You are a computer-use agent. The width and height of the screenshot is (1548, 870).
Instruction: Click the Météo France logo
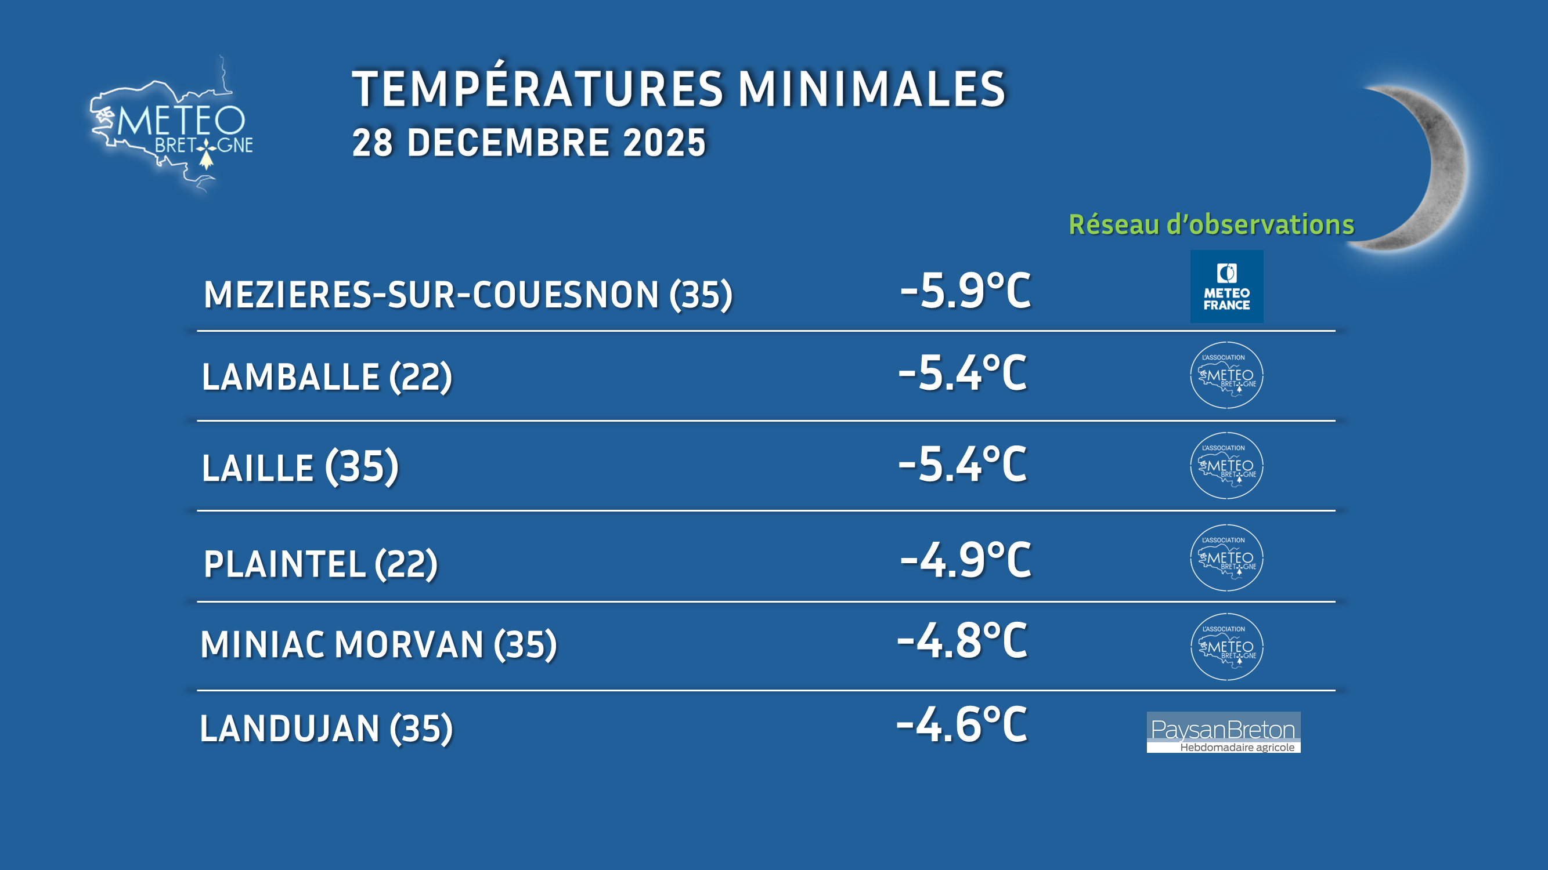1226,287
